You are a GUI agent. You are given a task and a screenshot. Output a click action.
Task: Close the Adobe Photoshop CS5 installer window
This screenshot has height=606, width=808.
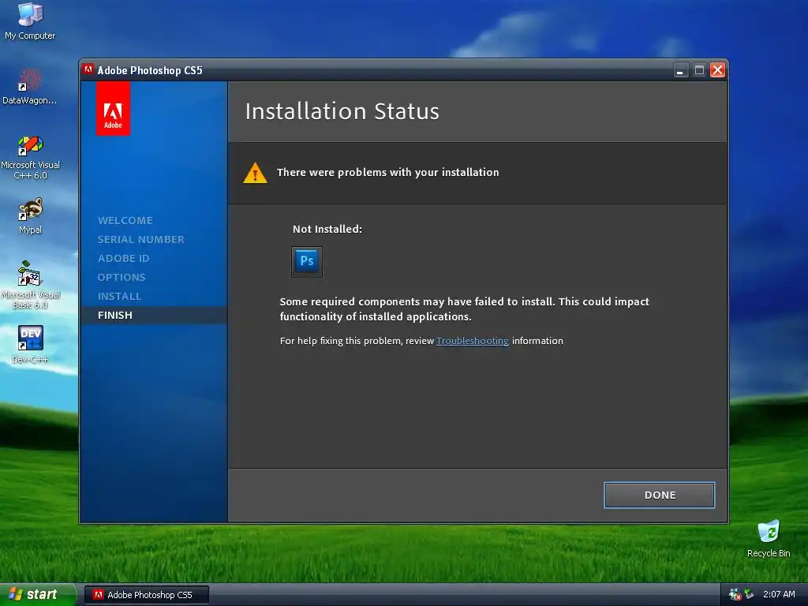[717, 70]
